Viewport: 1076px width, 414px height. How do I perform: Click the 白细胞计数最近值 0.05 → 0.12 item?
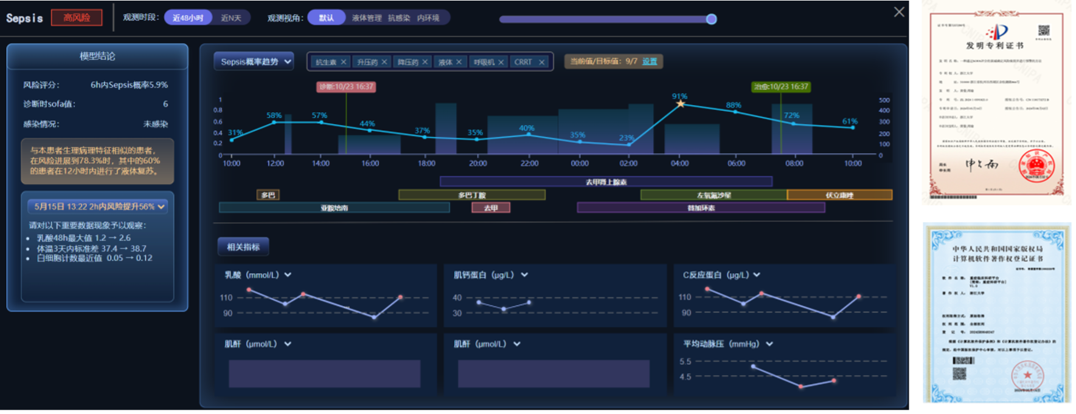[x=94, y=258]
